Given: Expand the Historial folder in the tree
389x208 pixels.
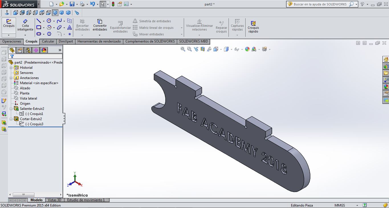Looking at the screenshot, I should [11, 68].
